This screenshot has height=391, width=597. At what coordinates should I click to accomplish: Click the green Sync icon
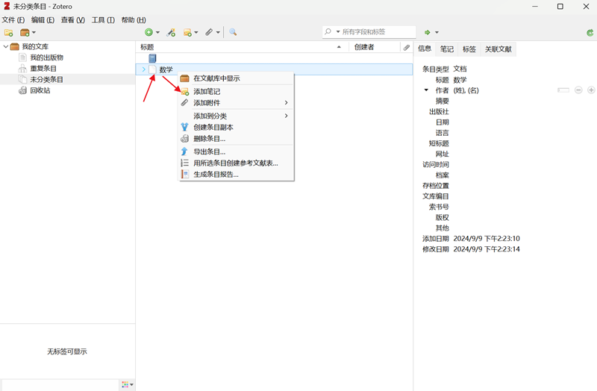(x=590, y=33)
